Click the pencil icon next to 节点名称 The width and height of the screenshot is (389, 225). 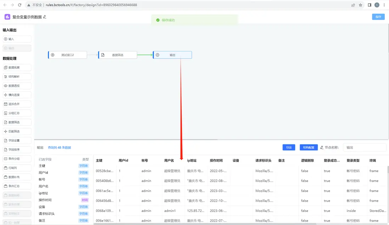coord(322,147)
